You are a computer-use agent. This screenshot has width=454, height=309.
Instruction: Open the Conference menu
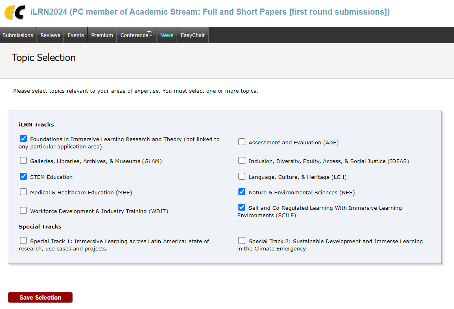(x=136, y=35)
